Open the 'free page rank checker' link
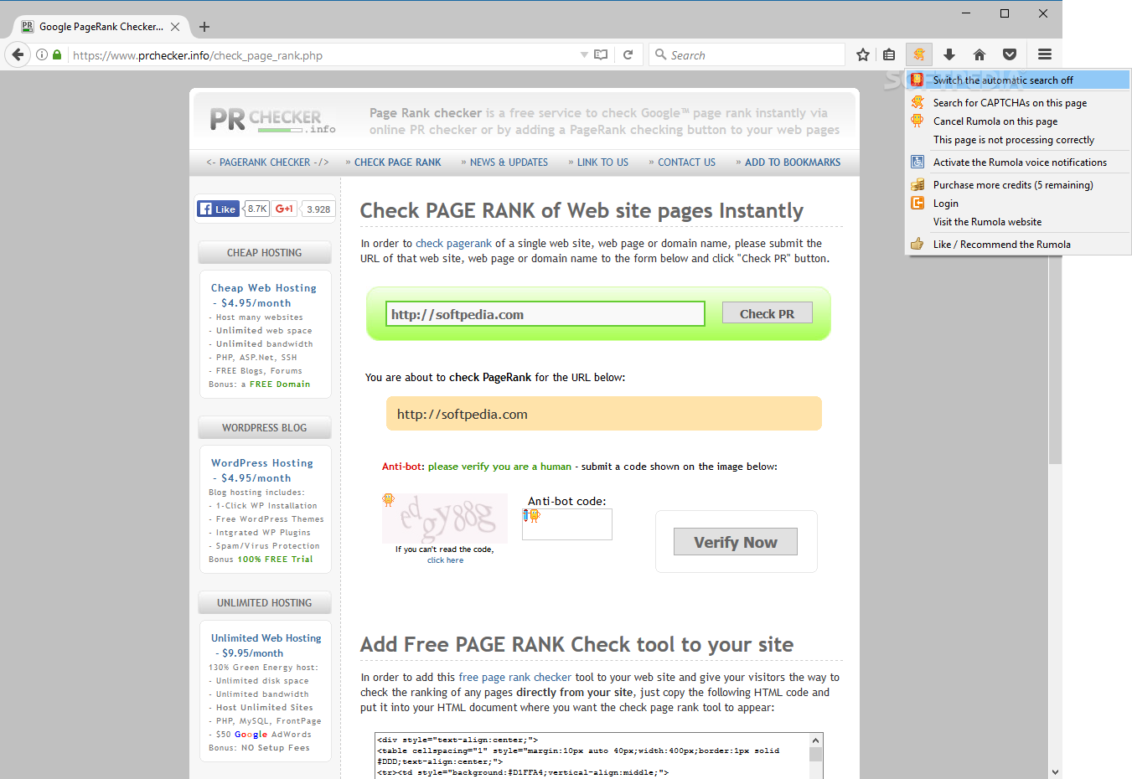Viewport: 1132px width, 779px height. click(x=515, y=677)
